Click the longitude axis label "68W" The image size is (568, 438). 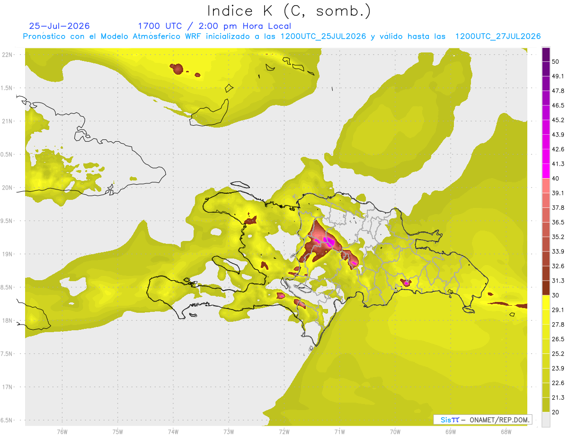(506, 432)
